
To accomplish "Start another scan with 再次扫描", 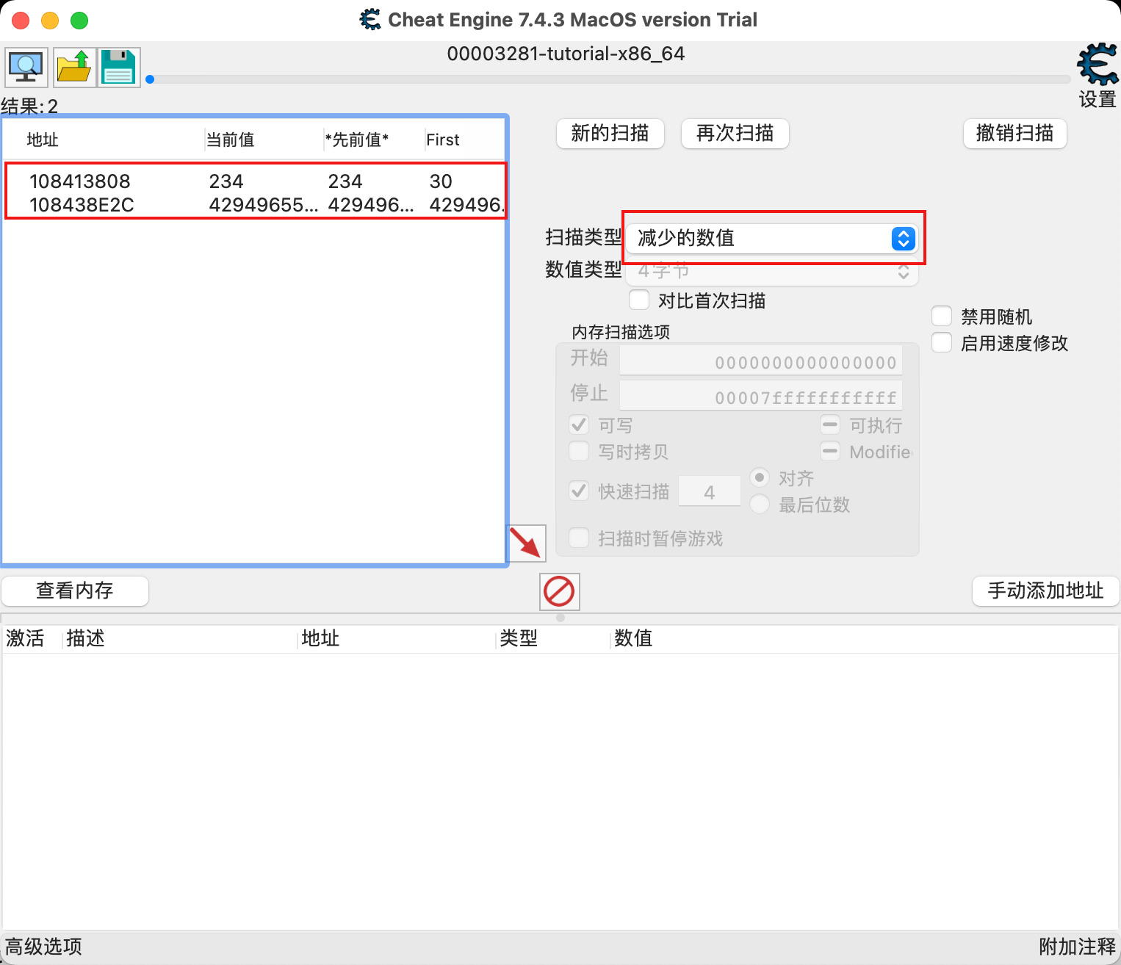I will pyautogui.click(x=735, y=134).
